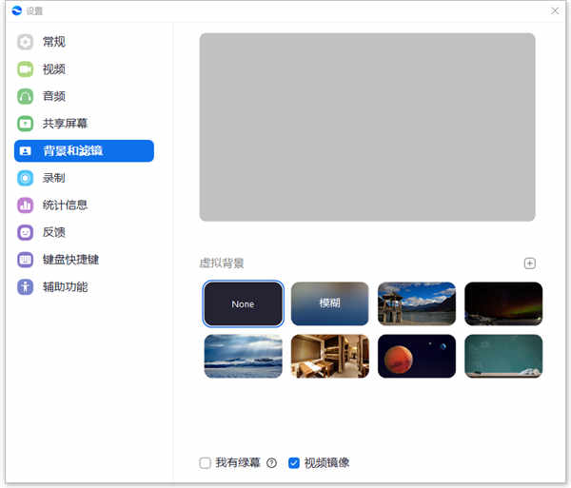Open the 反馈 tab
The height and width of the screenshot is (488, 571).
click(x=84, y=232)
